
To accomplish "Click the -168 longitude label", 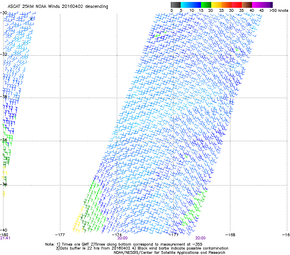I will point(230,235).
